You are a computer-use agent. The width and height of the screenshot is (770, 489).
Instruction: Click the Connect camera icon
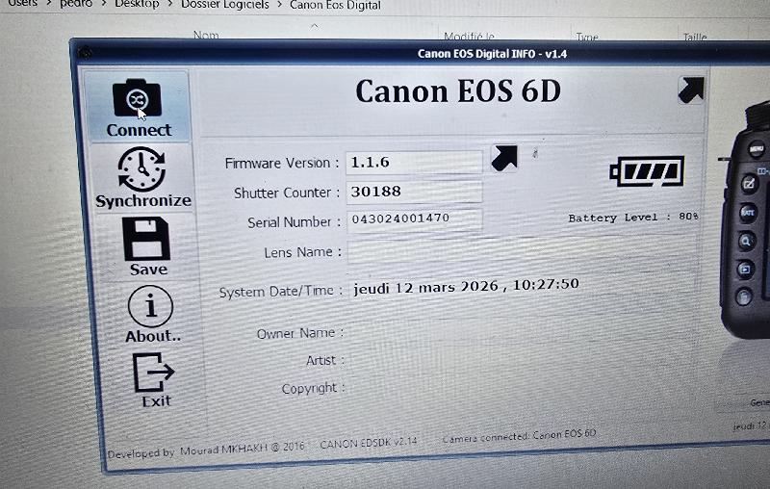coord(137,98)
